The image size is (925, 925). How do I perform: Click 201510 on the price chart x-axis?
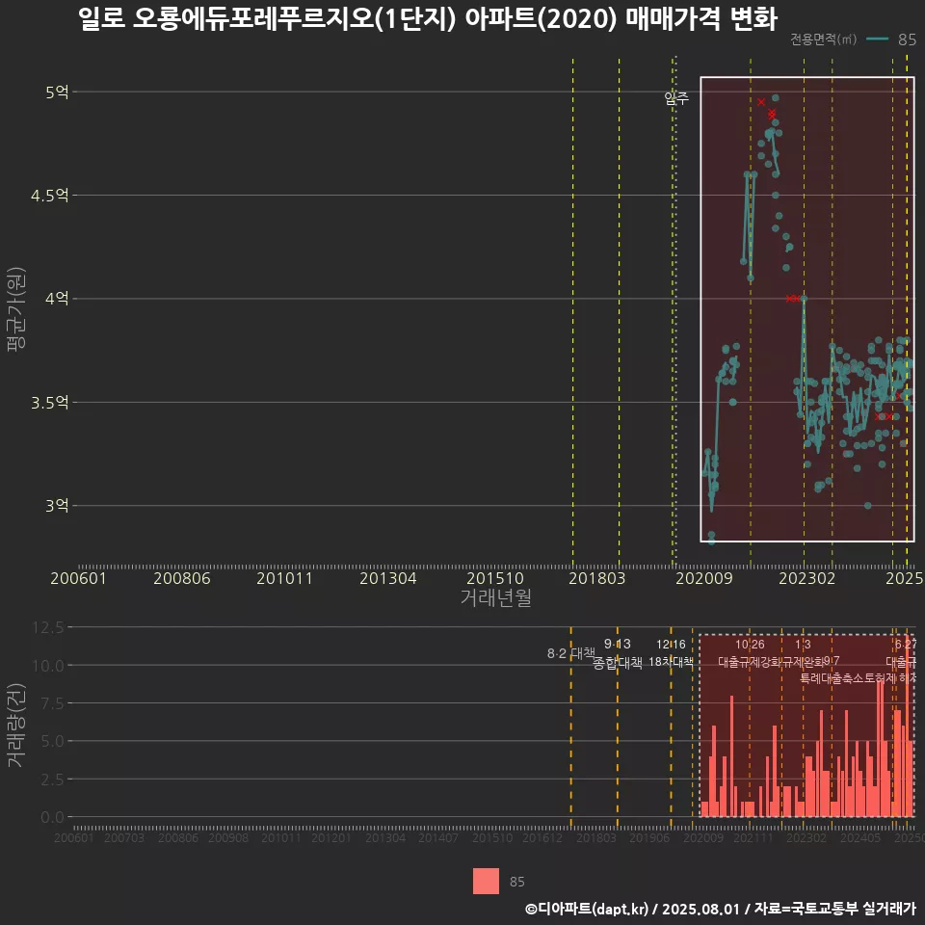click(495, 578)
